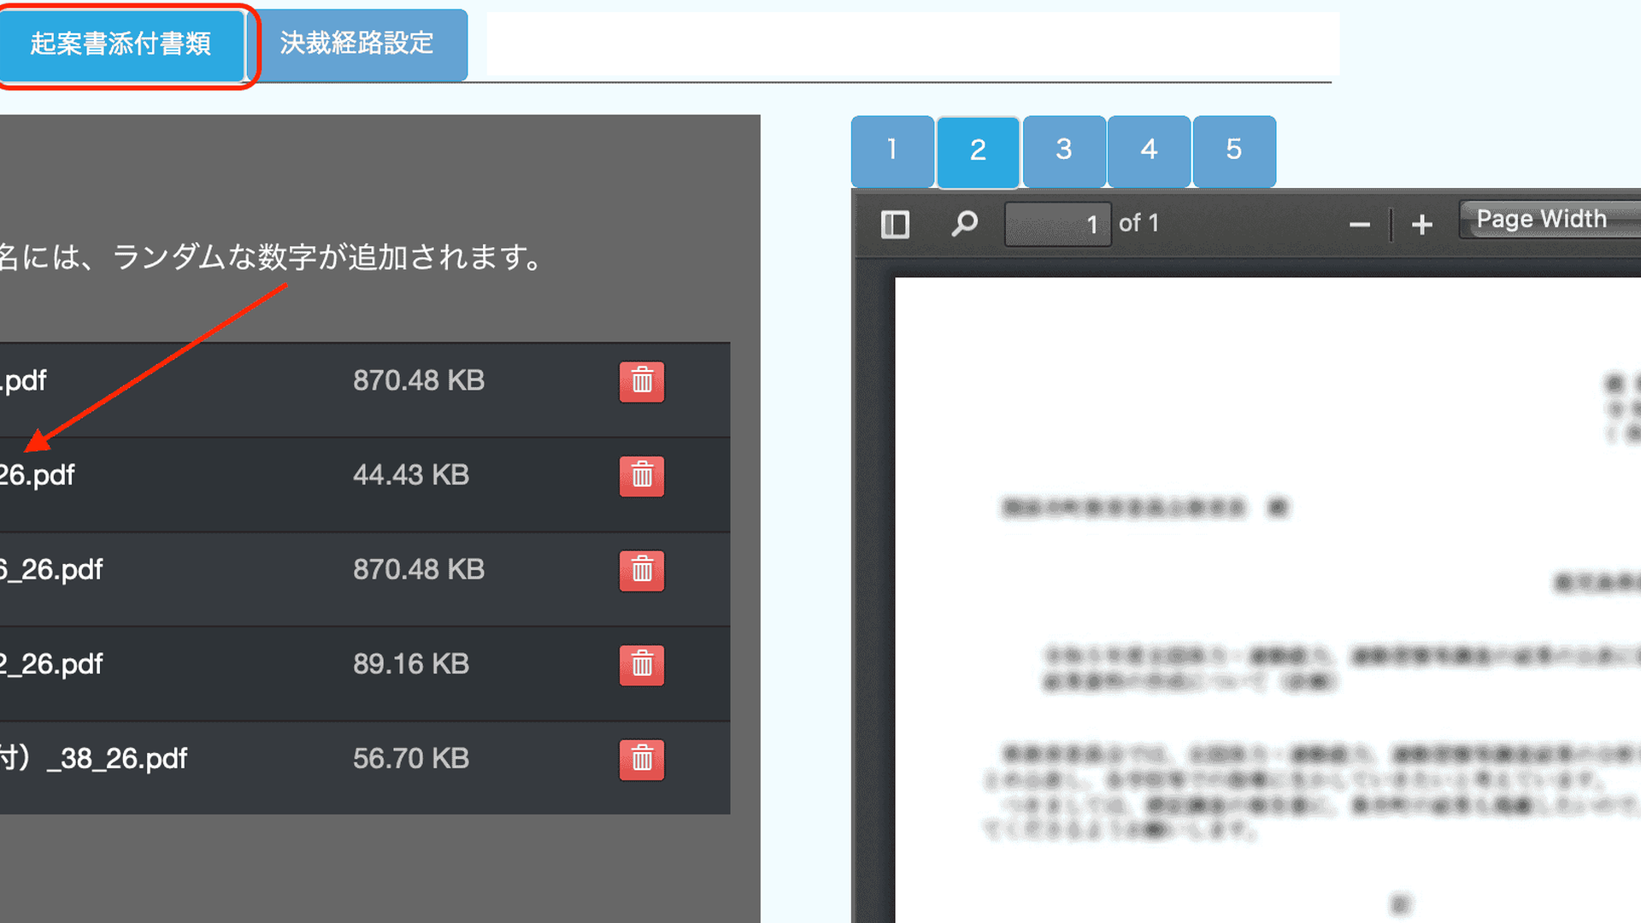The image size is (1641, 923).
Task: Select attachment button 2
Action: [x=978, y=150]
